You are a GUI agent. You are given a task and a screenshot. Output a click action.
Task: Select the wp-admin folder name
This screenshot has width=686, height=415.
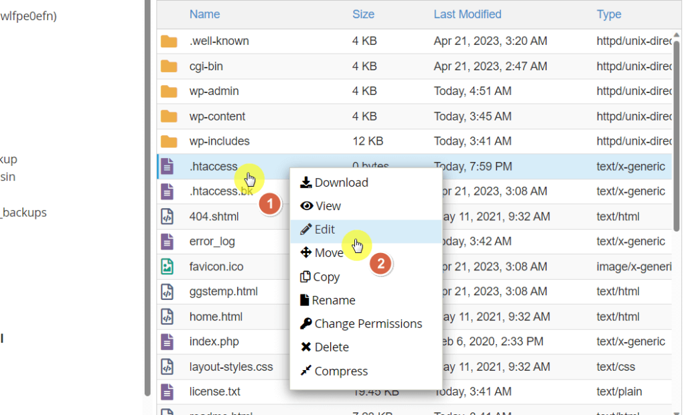click(x=214, y=91)
